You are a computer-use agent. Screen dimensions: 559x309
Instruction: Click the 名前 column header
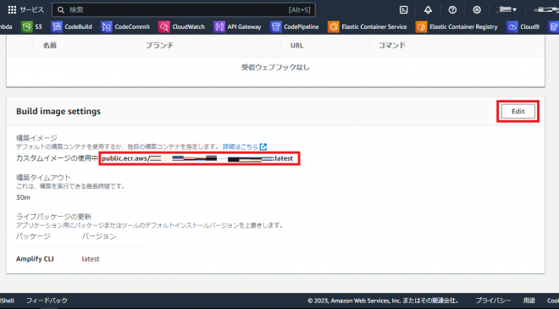tap(50, 45)
